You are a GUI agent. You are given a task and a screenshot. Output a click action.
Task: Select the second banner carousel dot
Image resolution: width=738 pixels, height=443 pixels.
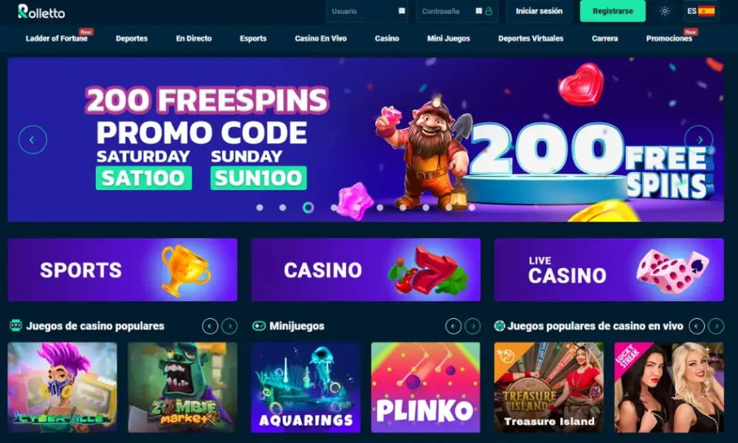pyautogui.click(x=283, y=207)
